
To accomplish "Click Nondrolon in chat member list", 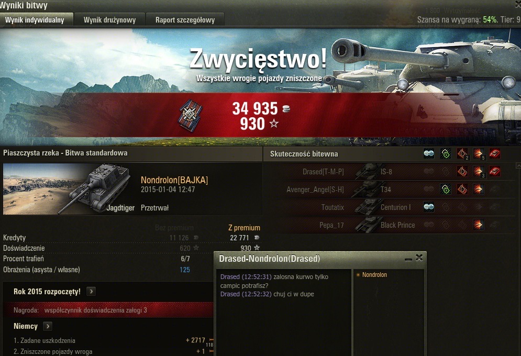I will 374,275.
